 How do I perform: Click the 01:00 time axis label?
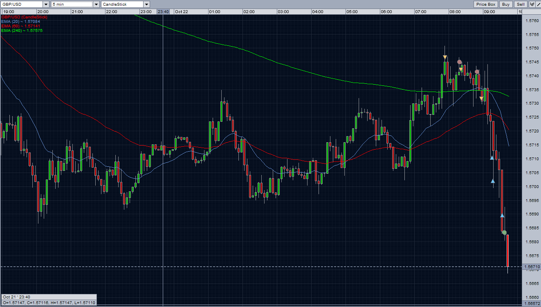click(215, 11)
